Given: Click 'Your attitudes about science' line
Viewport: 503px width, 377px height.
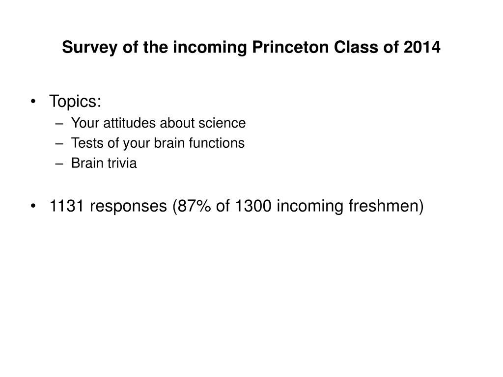Looking at the screenshot, I should pyautogui.click(x=159, y=123).
